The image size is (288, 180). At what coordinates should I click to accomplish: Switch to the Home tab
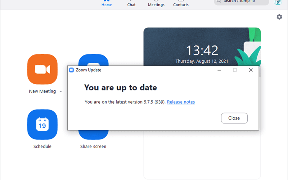(x=107, y=3)
